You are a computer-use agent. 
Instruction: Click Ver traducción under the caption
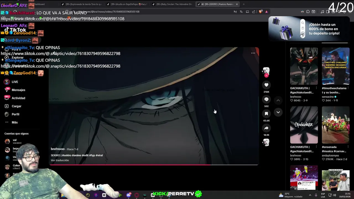(x=60, y=160)
